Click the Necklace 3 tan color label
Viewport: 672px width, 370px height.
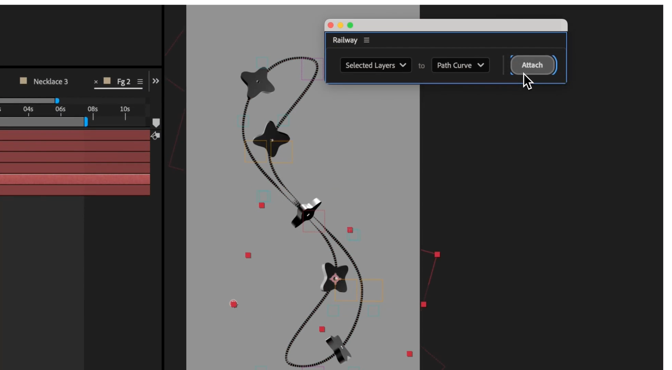pyautogui.click(x=23, y=81)
